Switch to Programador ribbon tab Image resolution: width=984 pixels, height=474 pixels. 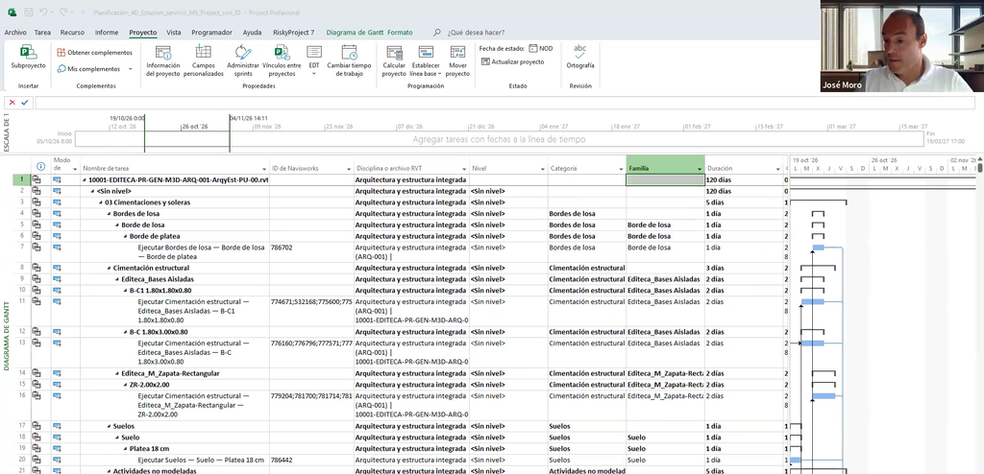tap(211, 33)
